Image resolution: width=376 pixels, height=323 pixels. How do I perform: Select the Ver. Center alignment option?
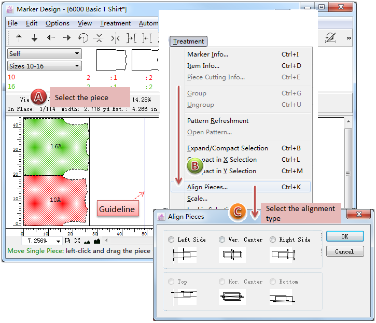(x=222, y=240)
